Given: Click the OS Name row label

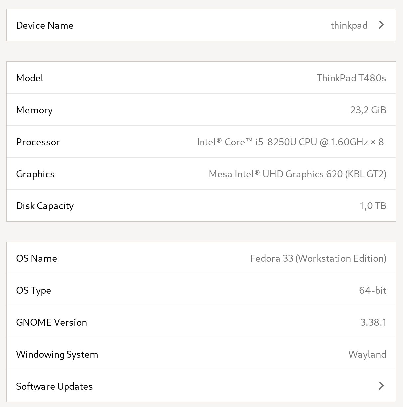Looking at the screenshot, I should click(36, 258).
